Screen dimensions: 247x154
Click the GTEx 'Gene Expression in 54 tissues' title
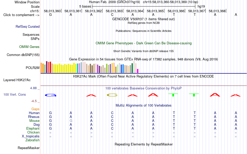point(144,59)
